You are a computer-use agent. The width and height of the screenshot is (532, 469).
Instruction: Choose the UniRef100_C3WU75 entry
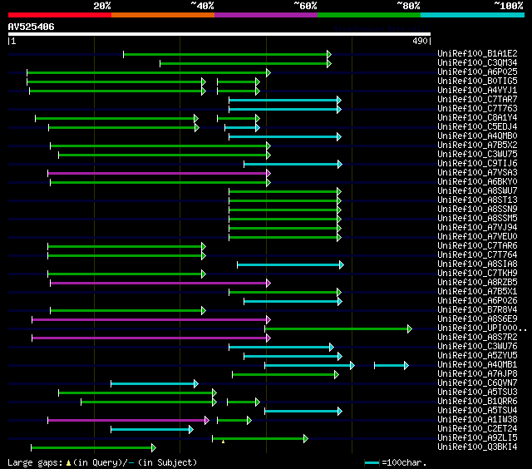477,155
